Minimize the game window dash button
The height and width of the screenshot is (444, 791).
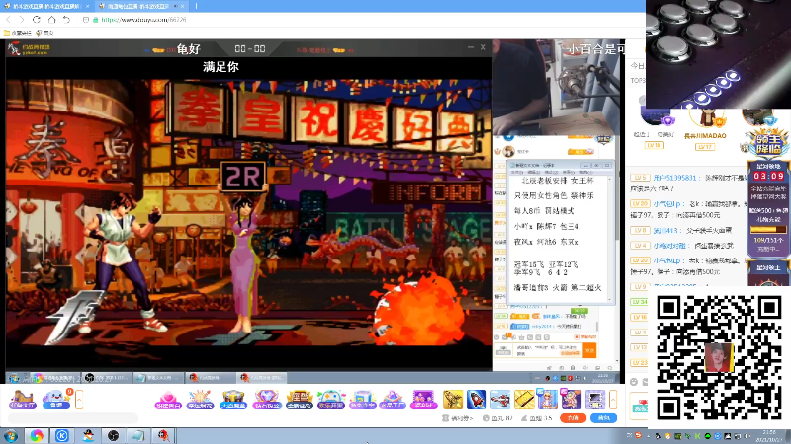point(471,47)
